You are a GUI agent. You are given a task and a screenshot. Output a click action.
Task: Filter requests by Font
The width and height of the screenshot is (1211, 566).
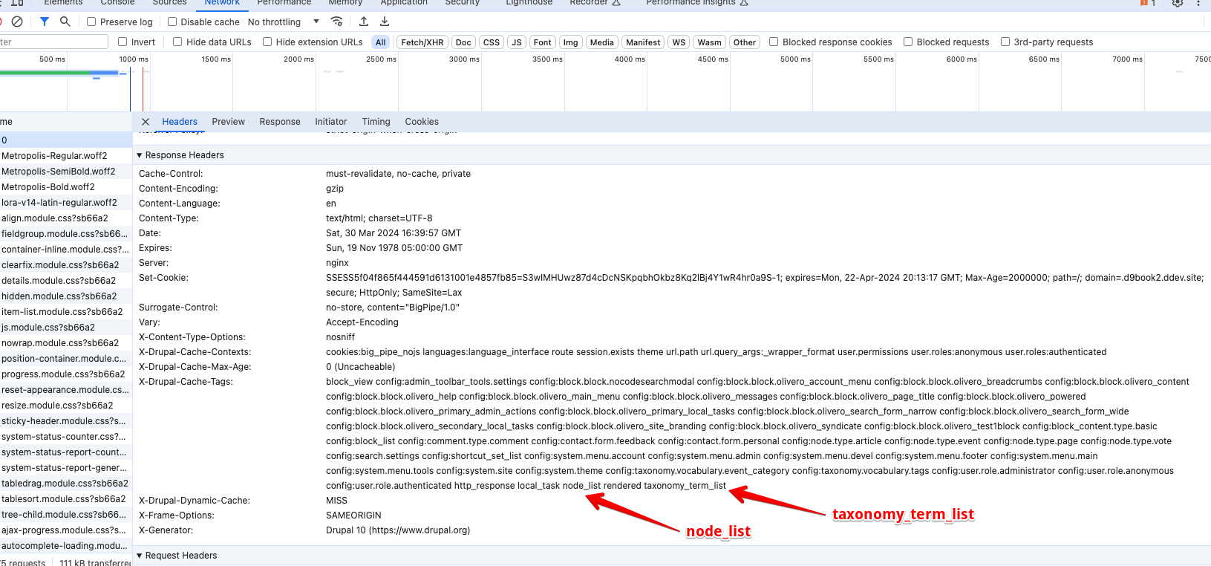pyautogui.click(x=543, y=42)
